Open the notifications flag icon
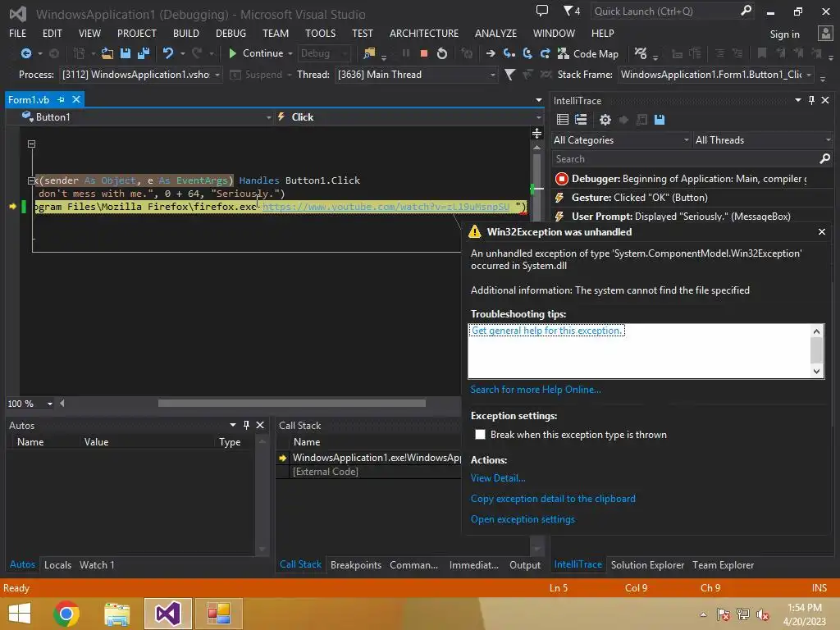840x630 pixels. (x=572, y=11)
